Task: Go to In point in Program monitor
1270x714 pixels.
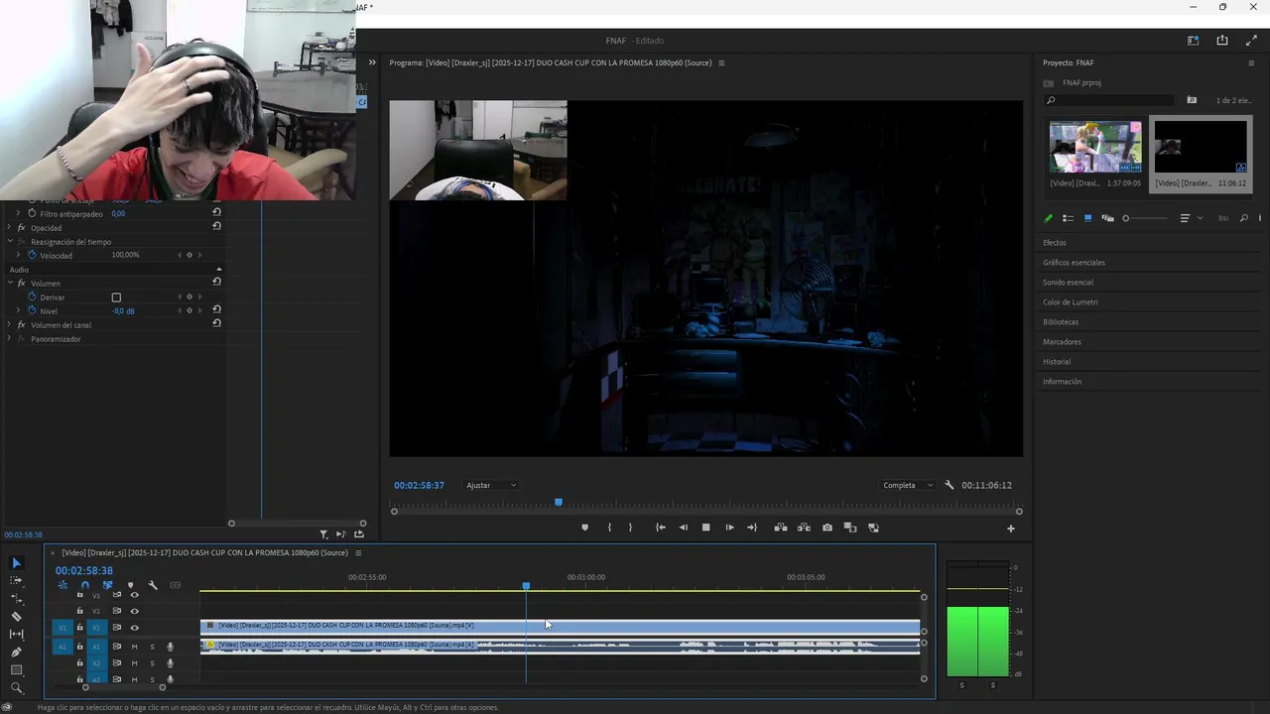Action: pyautogui.click(x=660, y=528)
